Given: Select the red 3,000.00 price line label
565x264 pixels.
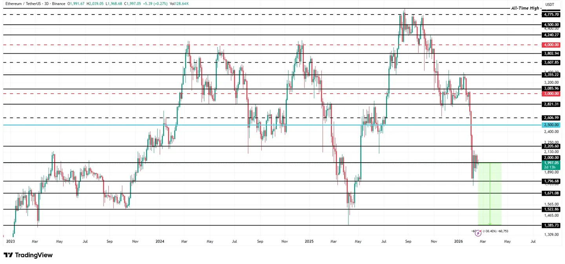Looking at the screenshot, I should click(551, 94).
